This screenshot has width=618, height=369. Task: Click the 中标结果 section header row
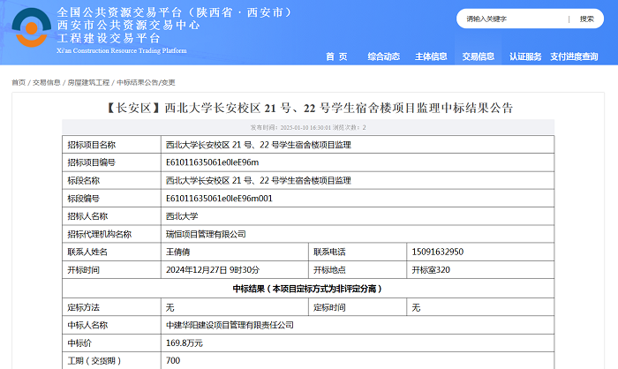[308, 289]
